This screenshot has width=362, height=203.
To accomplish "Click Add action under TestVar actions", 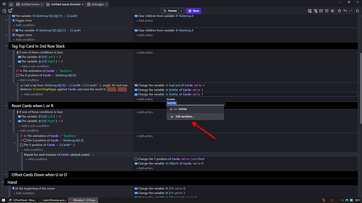I will click(x=144, y=99).
